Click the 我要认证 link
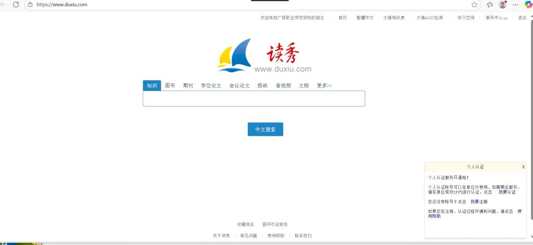533x245 pixels. [x=506, y=192]
